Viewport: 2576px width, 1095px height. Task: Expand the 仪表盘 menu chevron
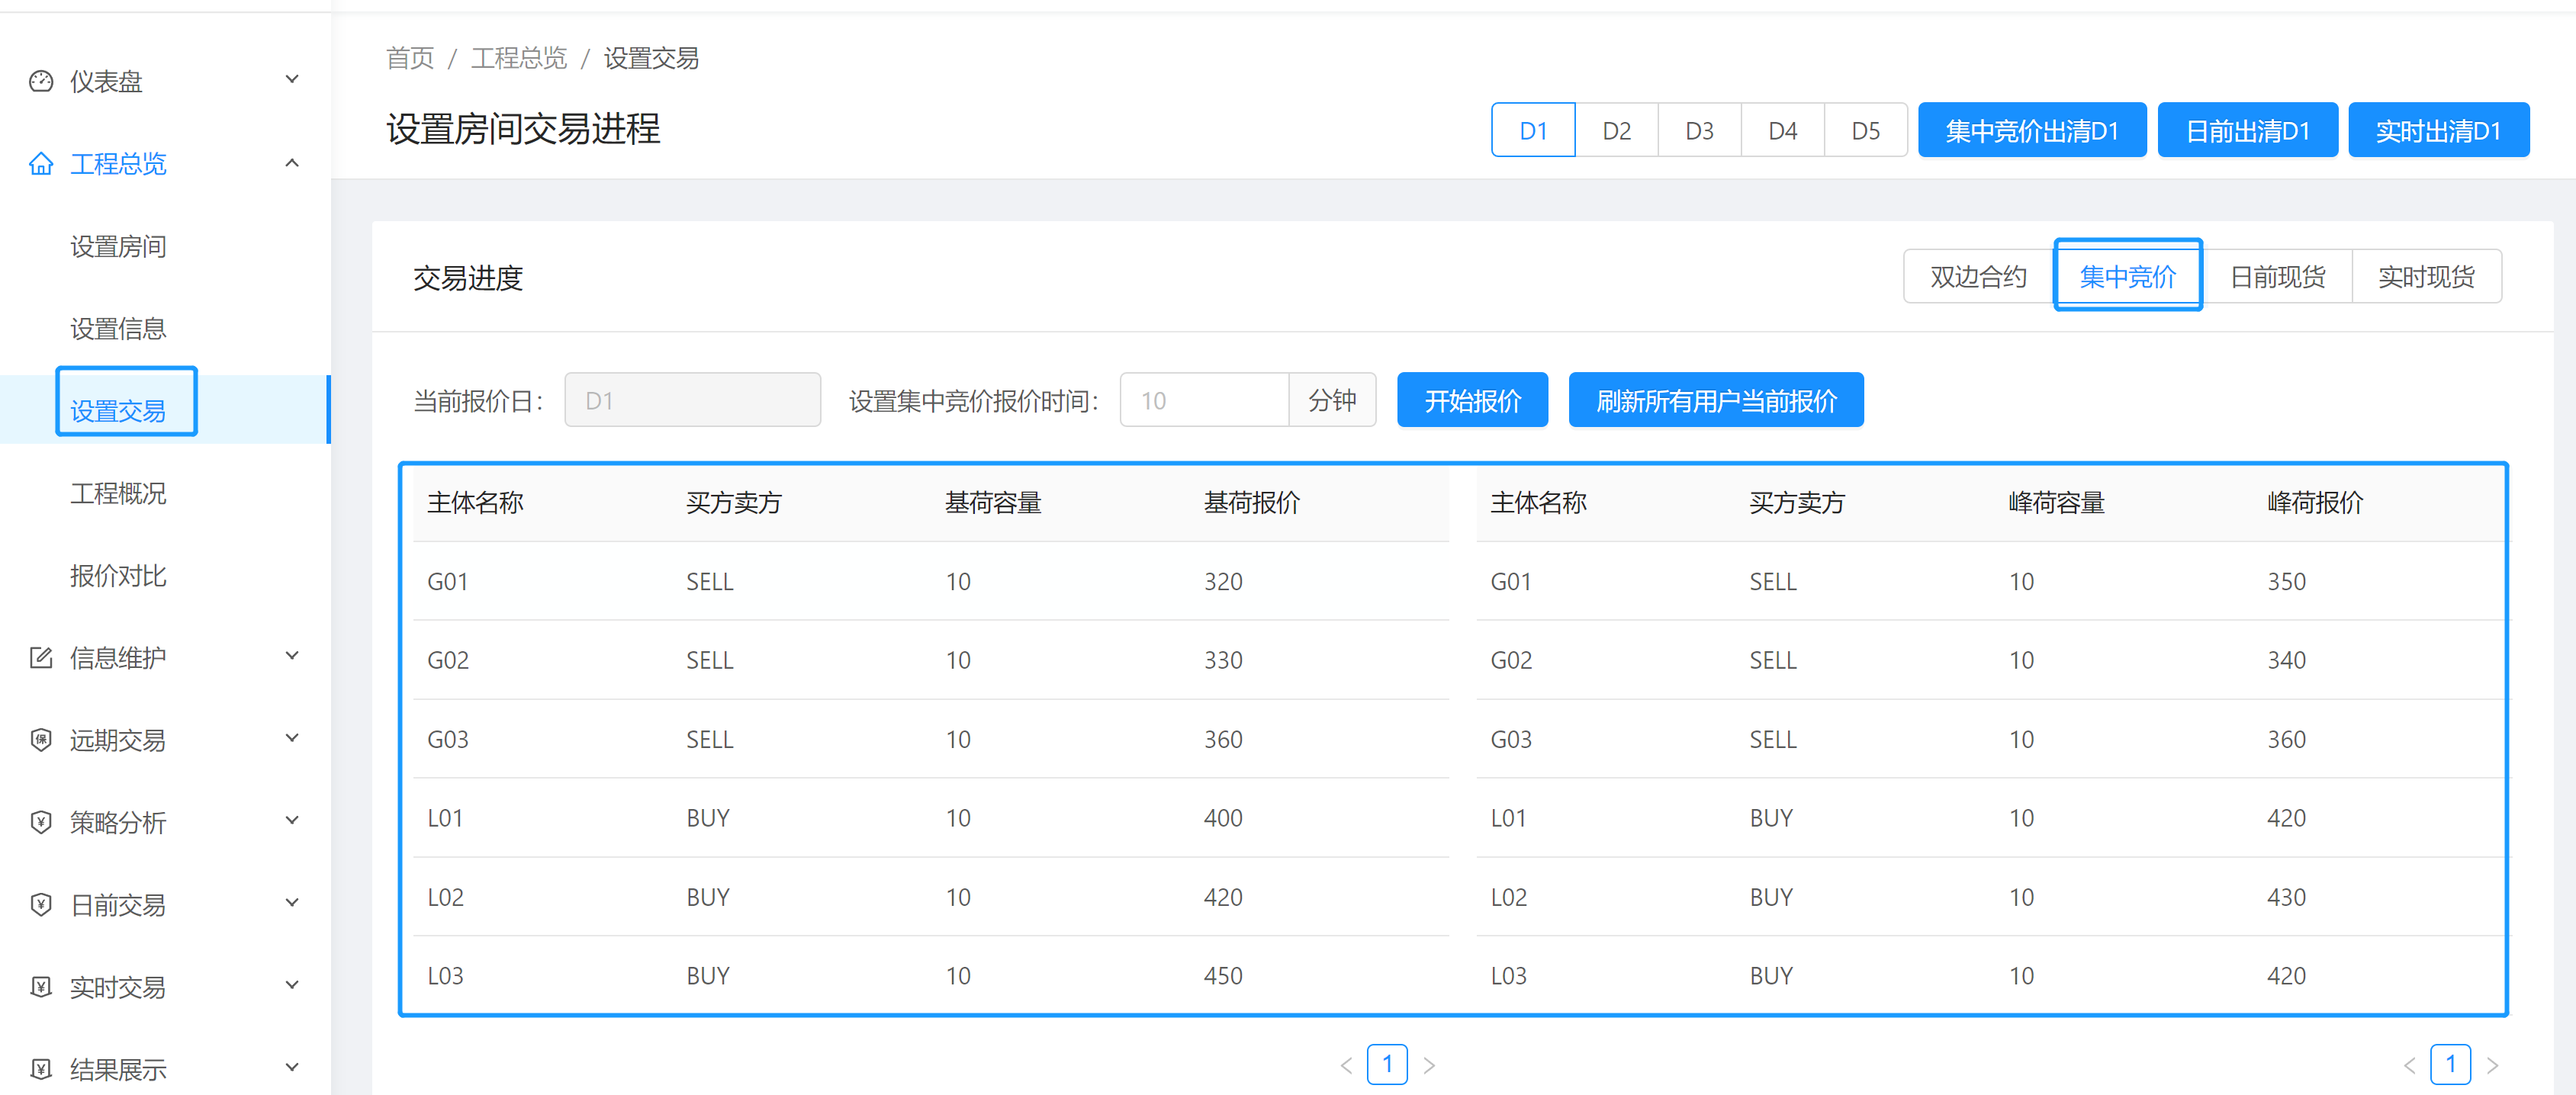(292, 80)
